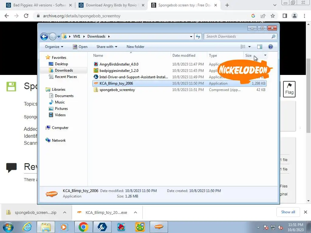Bookmark this page with the star icon
The width and height of the screenshot is (311, 233).
pyautogui.click(x=273, y=16)
